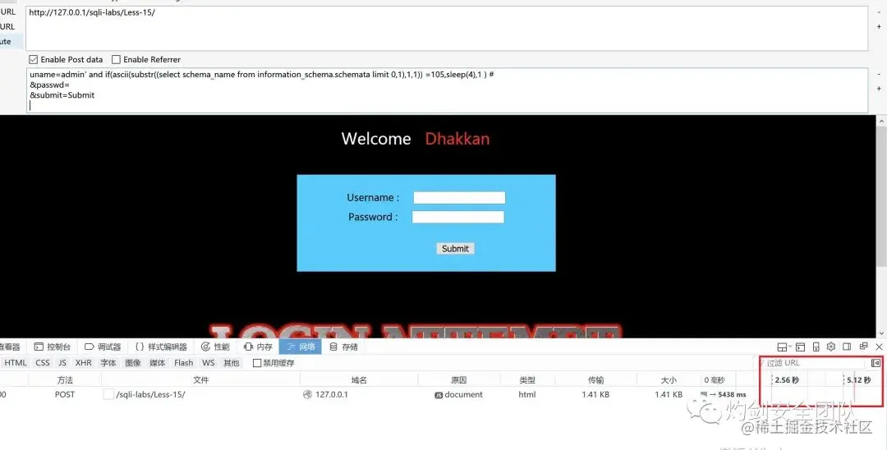This screenshot has width=887, height=450.
Task: Sort by the 原因 (Cause) column header
Action: (459, 380)
